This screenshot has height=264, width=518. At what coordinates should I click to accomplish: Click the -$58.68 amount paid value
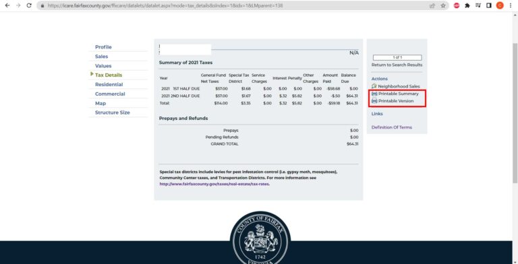[x=333, y=89]
